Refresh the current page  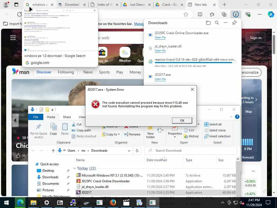(19, 14)
